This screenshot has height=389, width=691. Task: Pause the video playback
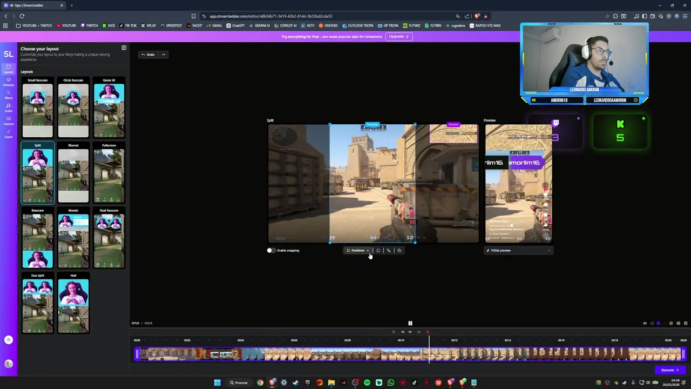click(x=410, y=323)
